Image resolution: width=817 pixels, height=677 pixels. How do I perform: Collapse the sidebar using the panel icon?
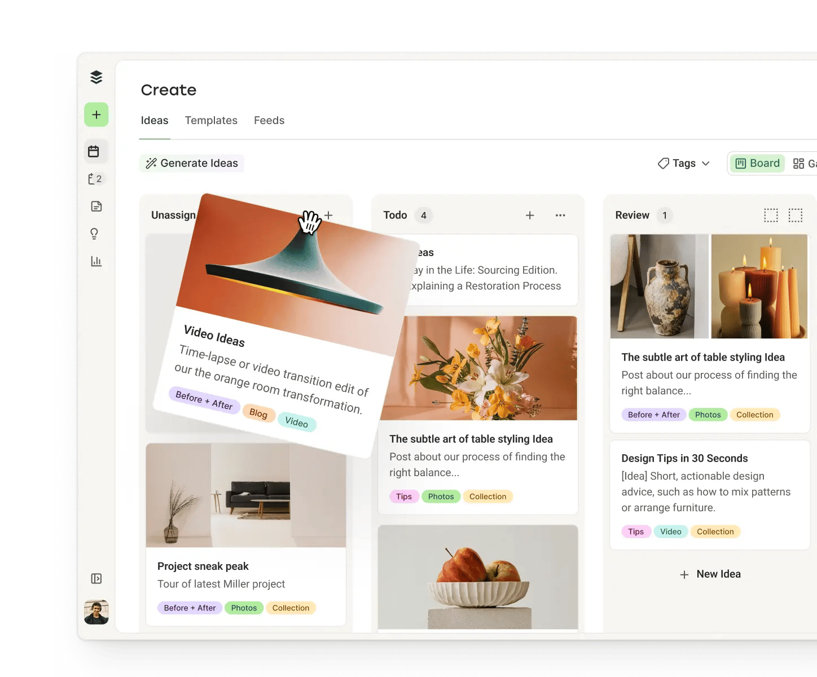click(96, 578)
